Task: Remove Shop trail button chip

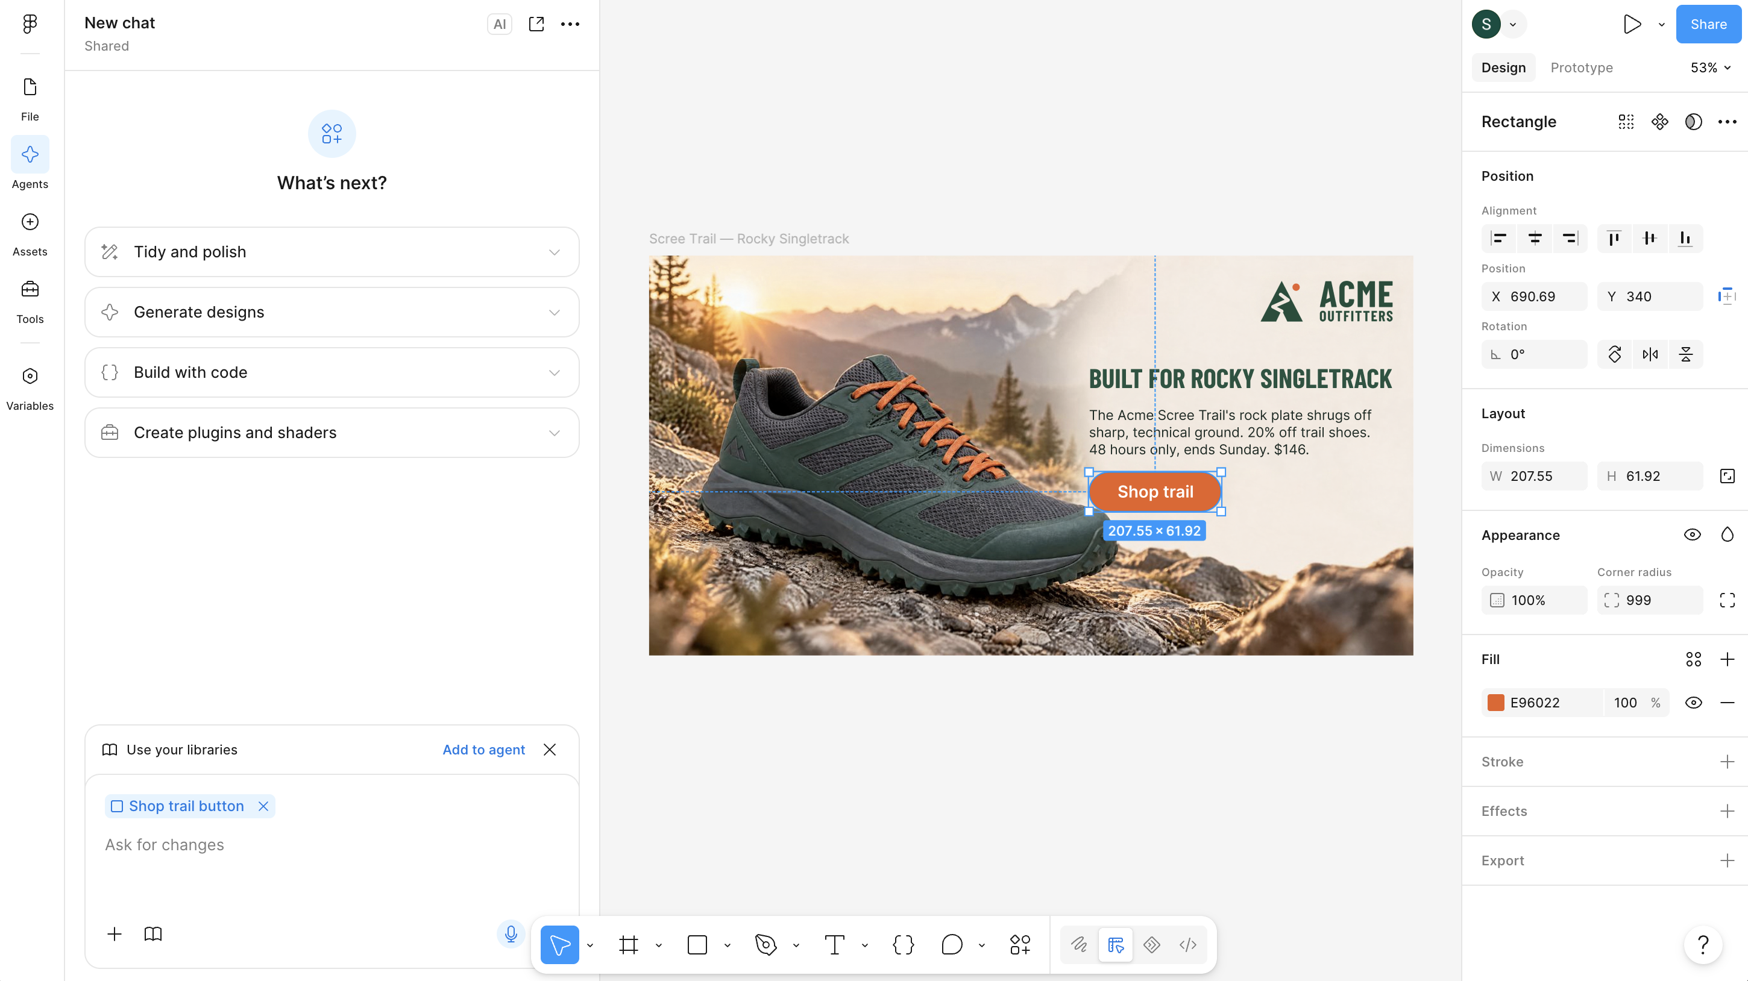Action: 263,806
